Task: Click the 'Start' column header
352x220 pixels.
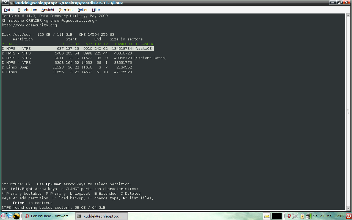Action: point(71,39)
